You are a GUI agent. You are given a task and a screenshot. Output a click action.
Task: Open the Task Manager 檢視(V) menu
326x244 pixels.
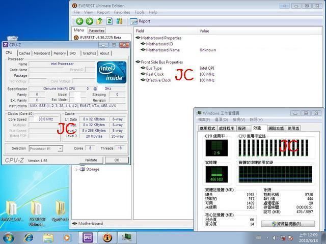(239, 120)
